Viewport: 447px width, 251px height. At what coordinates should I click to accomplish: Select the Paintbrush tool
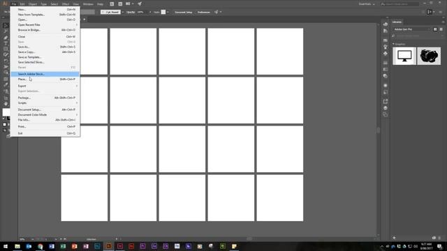(x=6, y=54)
